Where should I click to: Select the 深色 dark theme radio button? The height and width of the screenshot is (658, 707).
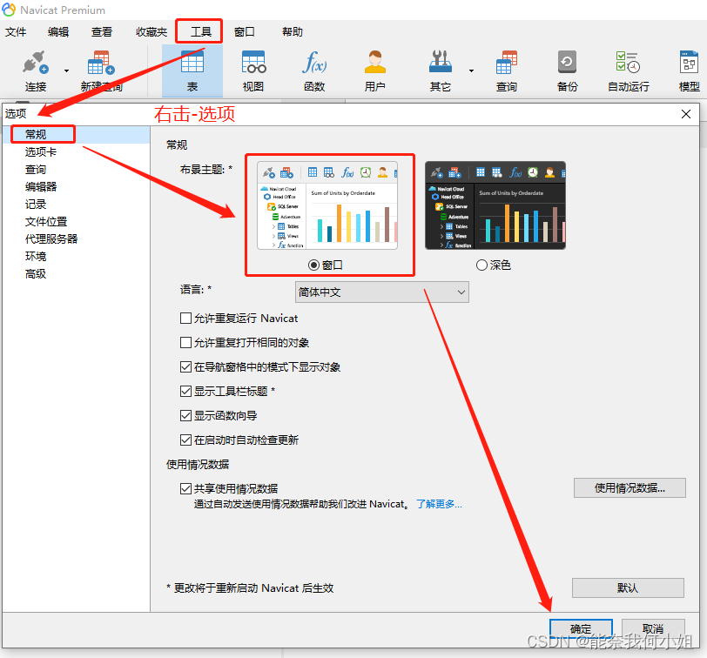click(482, 266)
